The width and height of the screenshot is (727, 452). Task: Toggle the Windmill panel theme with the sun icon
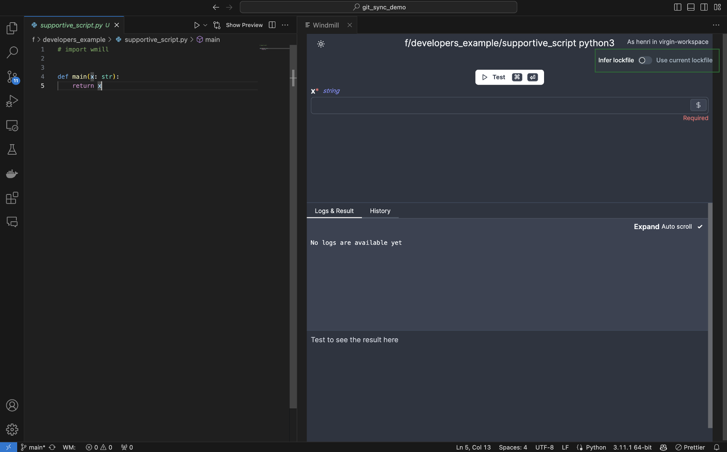coord(321,44)
